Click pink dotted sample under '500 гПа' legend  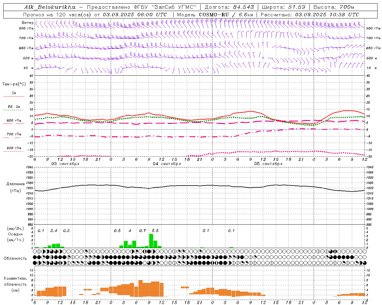point(13,151)
